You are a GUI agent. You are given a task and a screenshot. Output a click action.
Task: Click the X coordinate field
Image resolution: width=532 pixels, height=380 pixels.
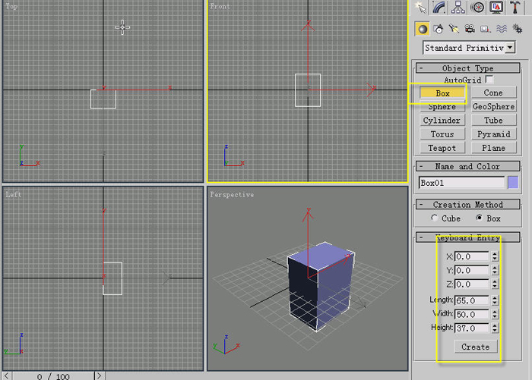(472, 256)
